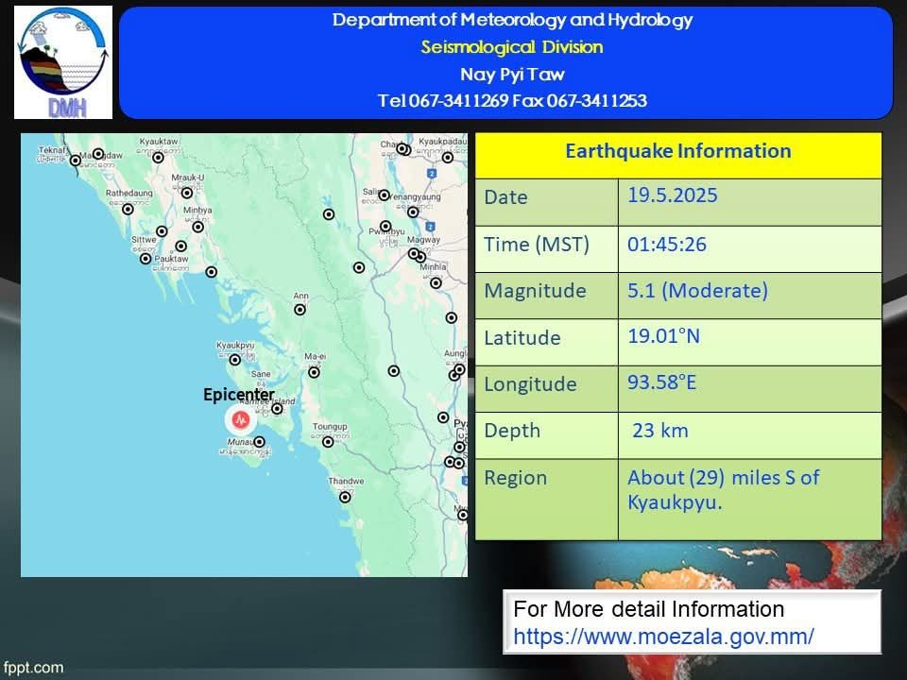Open the moezala.gov.mm website link

pyautogui.click(x=663, y=636)
